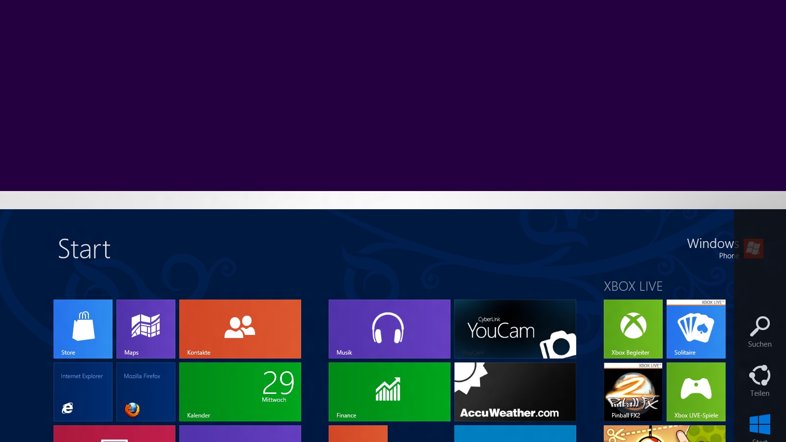Click the Suchen search charm

(760, 332)
